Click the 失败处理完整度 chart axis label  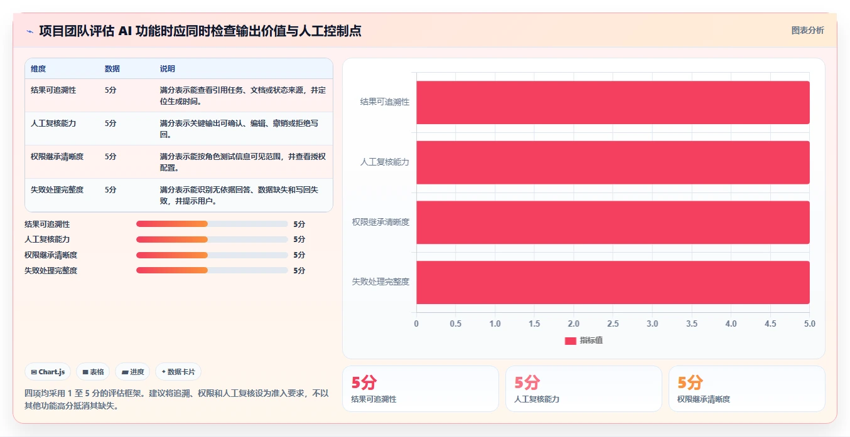381,282
